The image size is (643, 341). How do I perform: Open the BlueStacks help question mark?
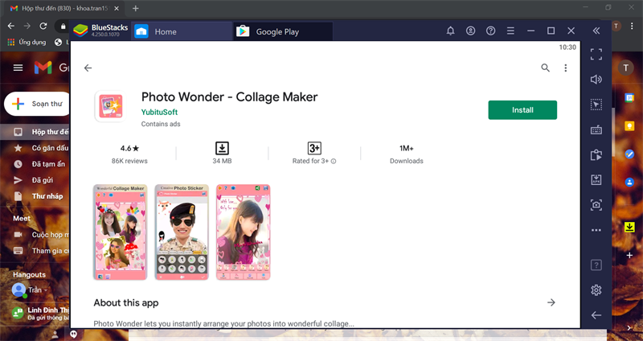pyautogui.click(x=490, y=31)
